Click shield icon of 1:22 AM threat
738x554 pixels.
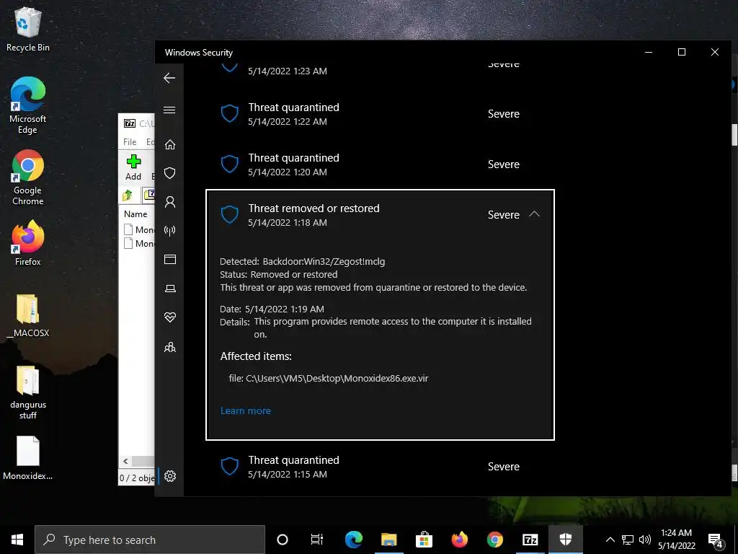[230, 113]
